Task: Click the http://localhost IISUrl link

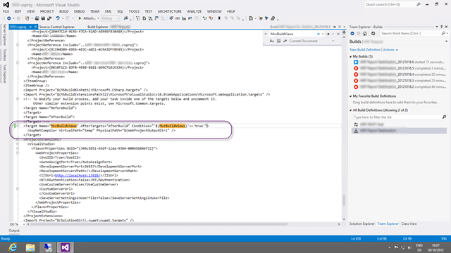Action: (77, 175)
